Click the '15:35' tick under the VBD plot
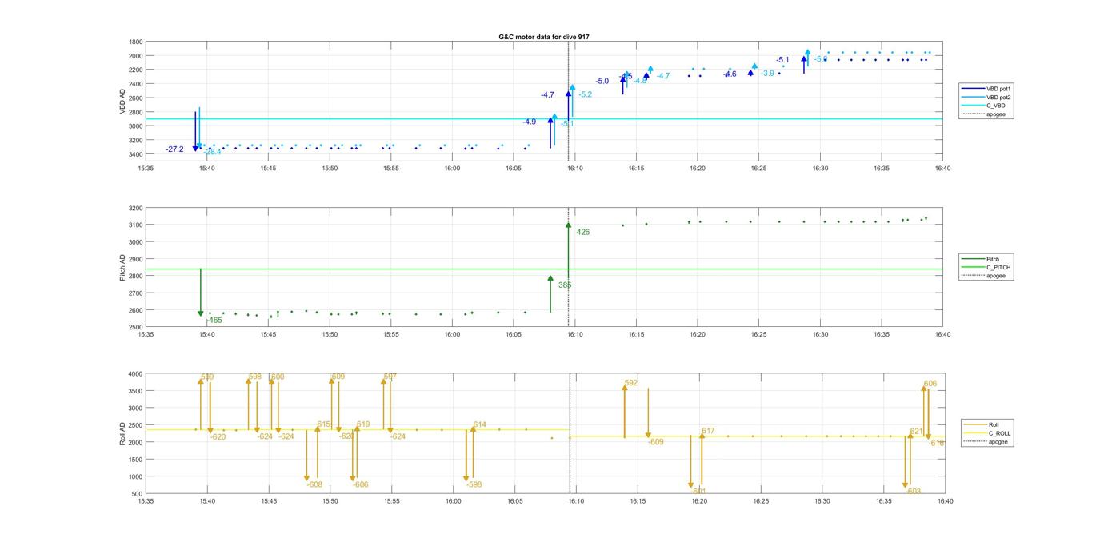The height and width of the screenshot is (554, 1120). [146, 169]
